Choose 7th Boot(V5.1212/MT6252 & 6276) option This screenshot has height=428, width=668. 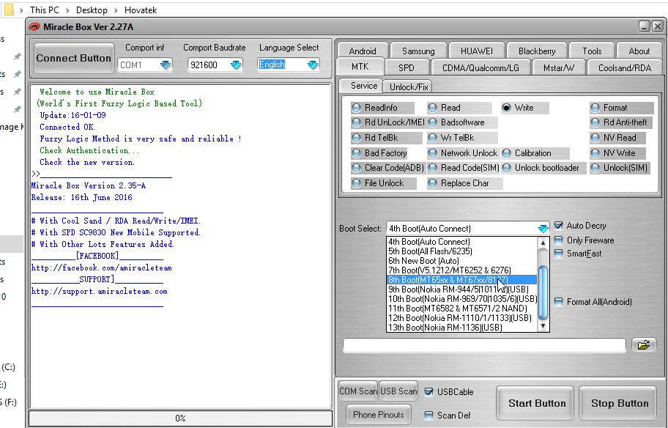pos(461,270)
